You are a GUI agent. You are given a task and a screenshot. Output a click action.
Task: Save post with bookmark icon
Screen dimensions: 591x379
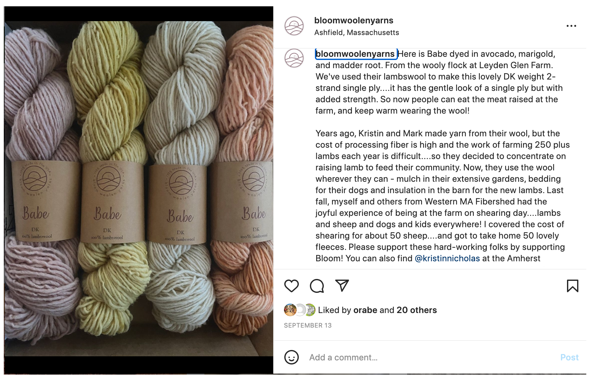(572, 286)
